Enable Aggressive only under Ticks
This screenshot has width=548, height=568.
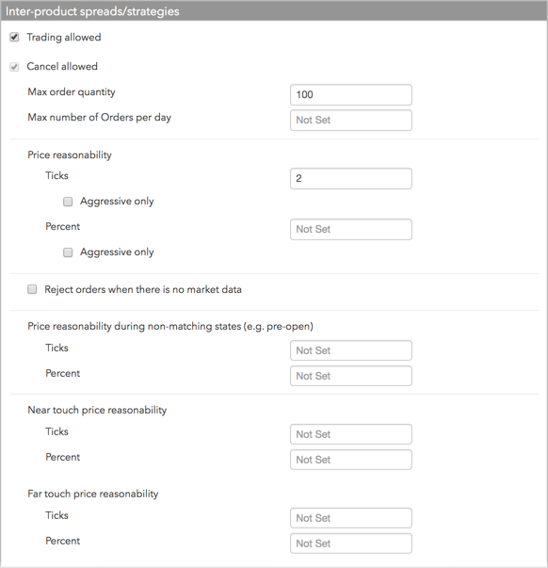[68, 202]
